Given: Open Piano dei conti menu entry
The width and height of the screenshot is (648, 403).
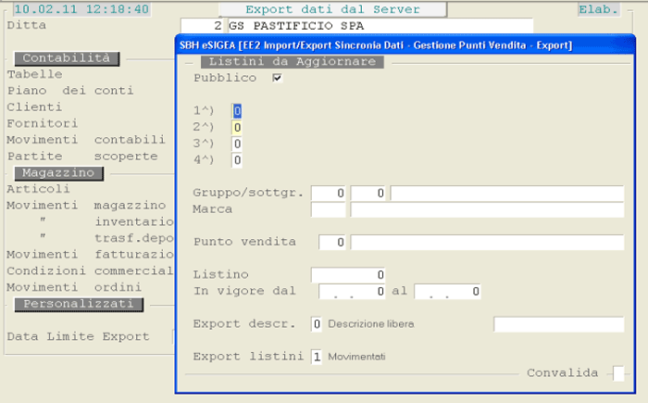Looking at the screenshot, I should 69,91.
